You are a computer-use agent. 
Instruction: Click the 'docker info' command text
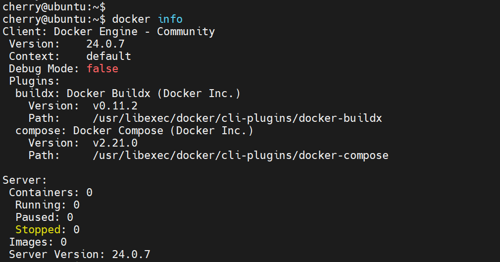pos(147,19)
